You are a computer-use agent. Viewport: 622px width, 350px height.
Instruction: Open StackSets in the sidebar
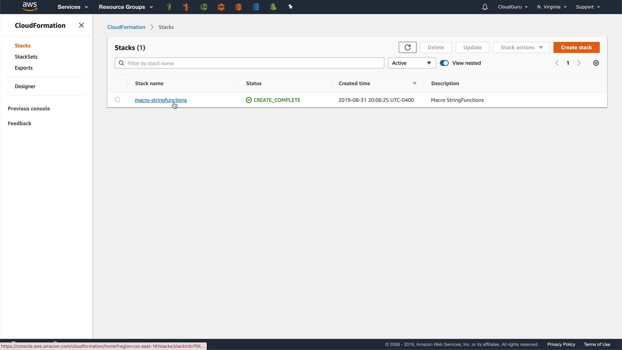tap(26, 57)
